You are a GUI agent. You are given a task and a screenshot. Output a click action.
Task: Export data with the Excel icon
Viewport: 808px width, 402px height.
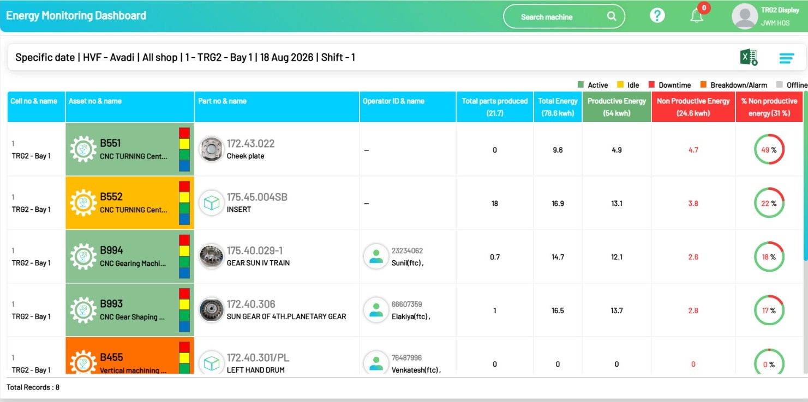click(x=749, y=57)
